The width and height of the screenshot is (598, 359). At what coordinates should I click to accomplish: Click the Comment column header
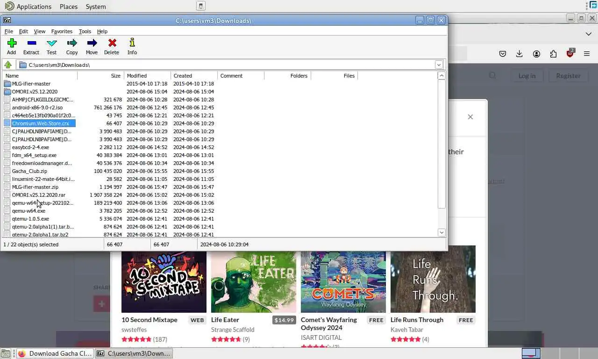point(241,76)
